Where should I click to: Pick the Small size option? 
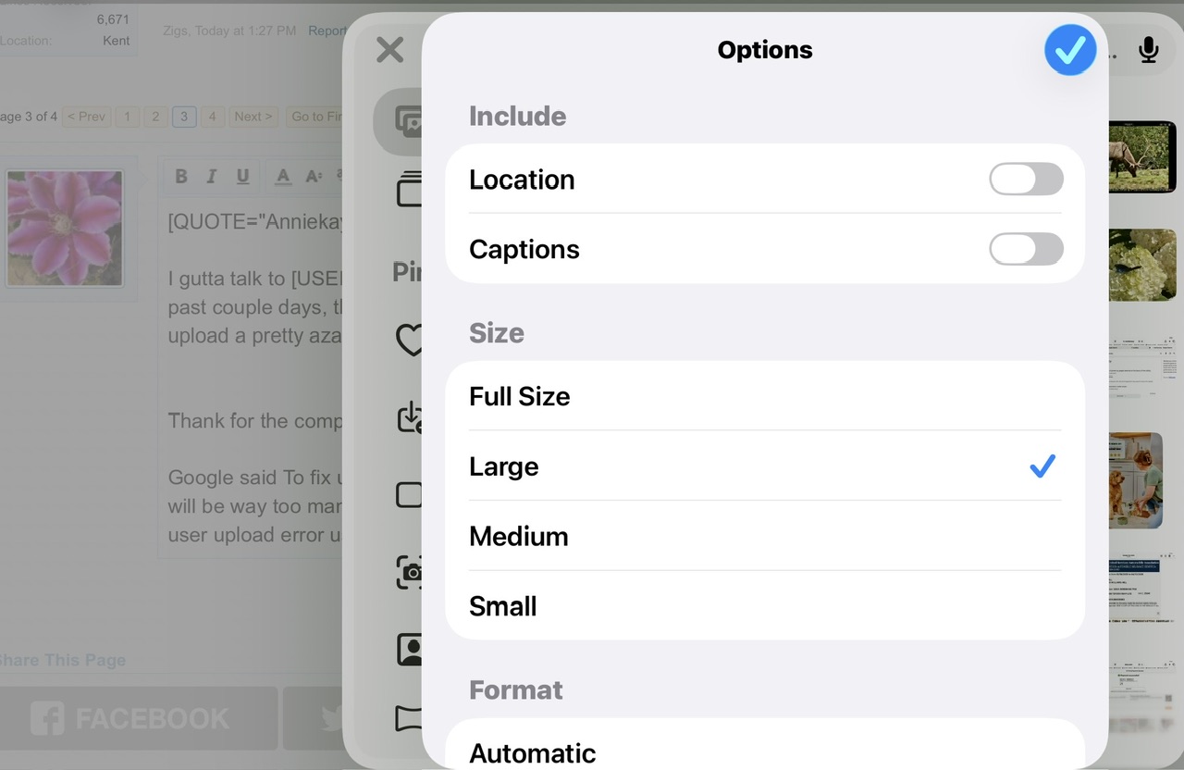764,606
